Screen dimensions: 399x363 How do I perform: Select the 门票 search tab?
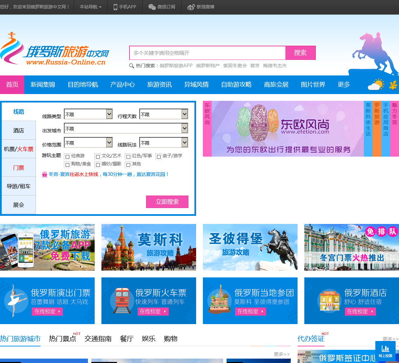(19, 168)
